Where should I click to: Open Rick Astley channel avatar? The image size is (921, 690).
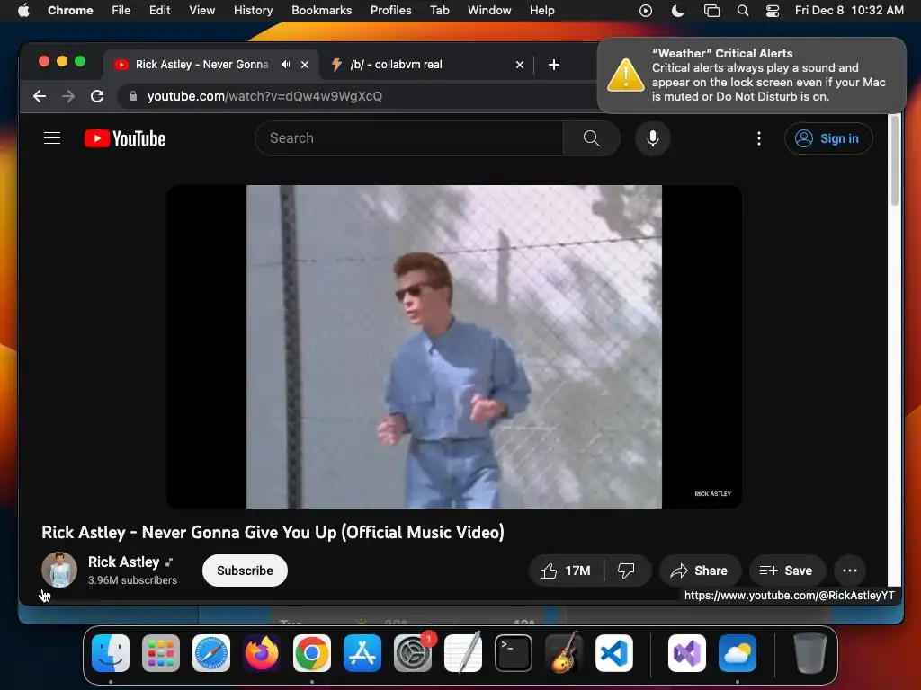[59, 570]
